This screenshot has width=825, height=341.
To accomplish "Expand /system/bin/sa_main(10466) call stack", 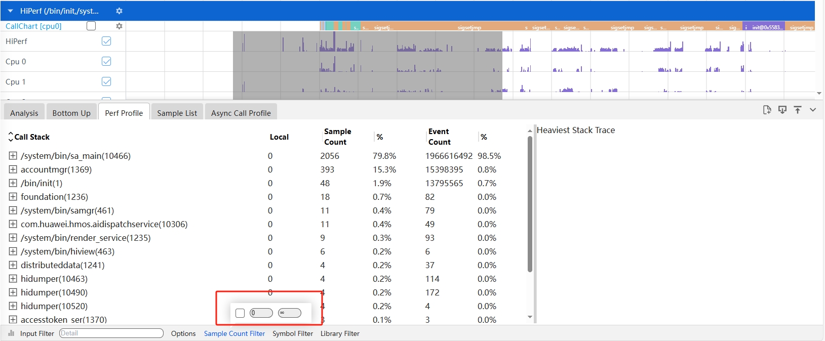I will (13, 156).
